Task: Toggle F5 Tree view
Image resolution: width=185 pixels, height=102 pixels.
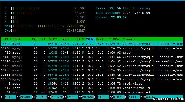Action: point(71,97)
